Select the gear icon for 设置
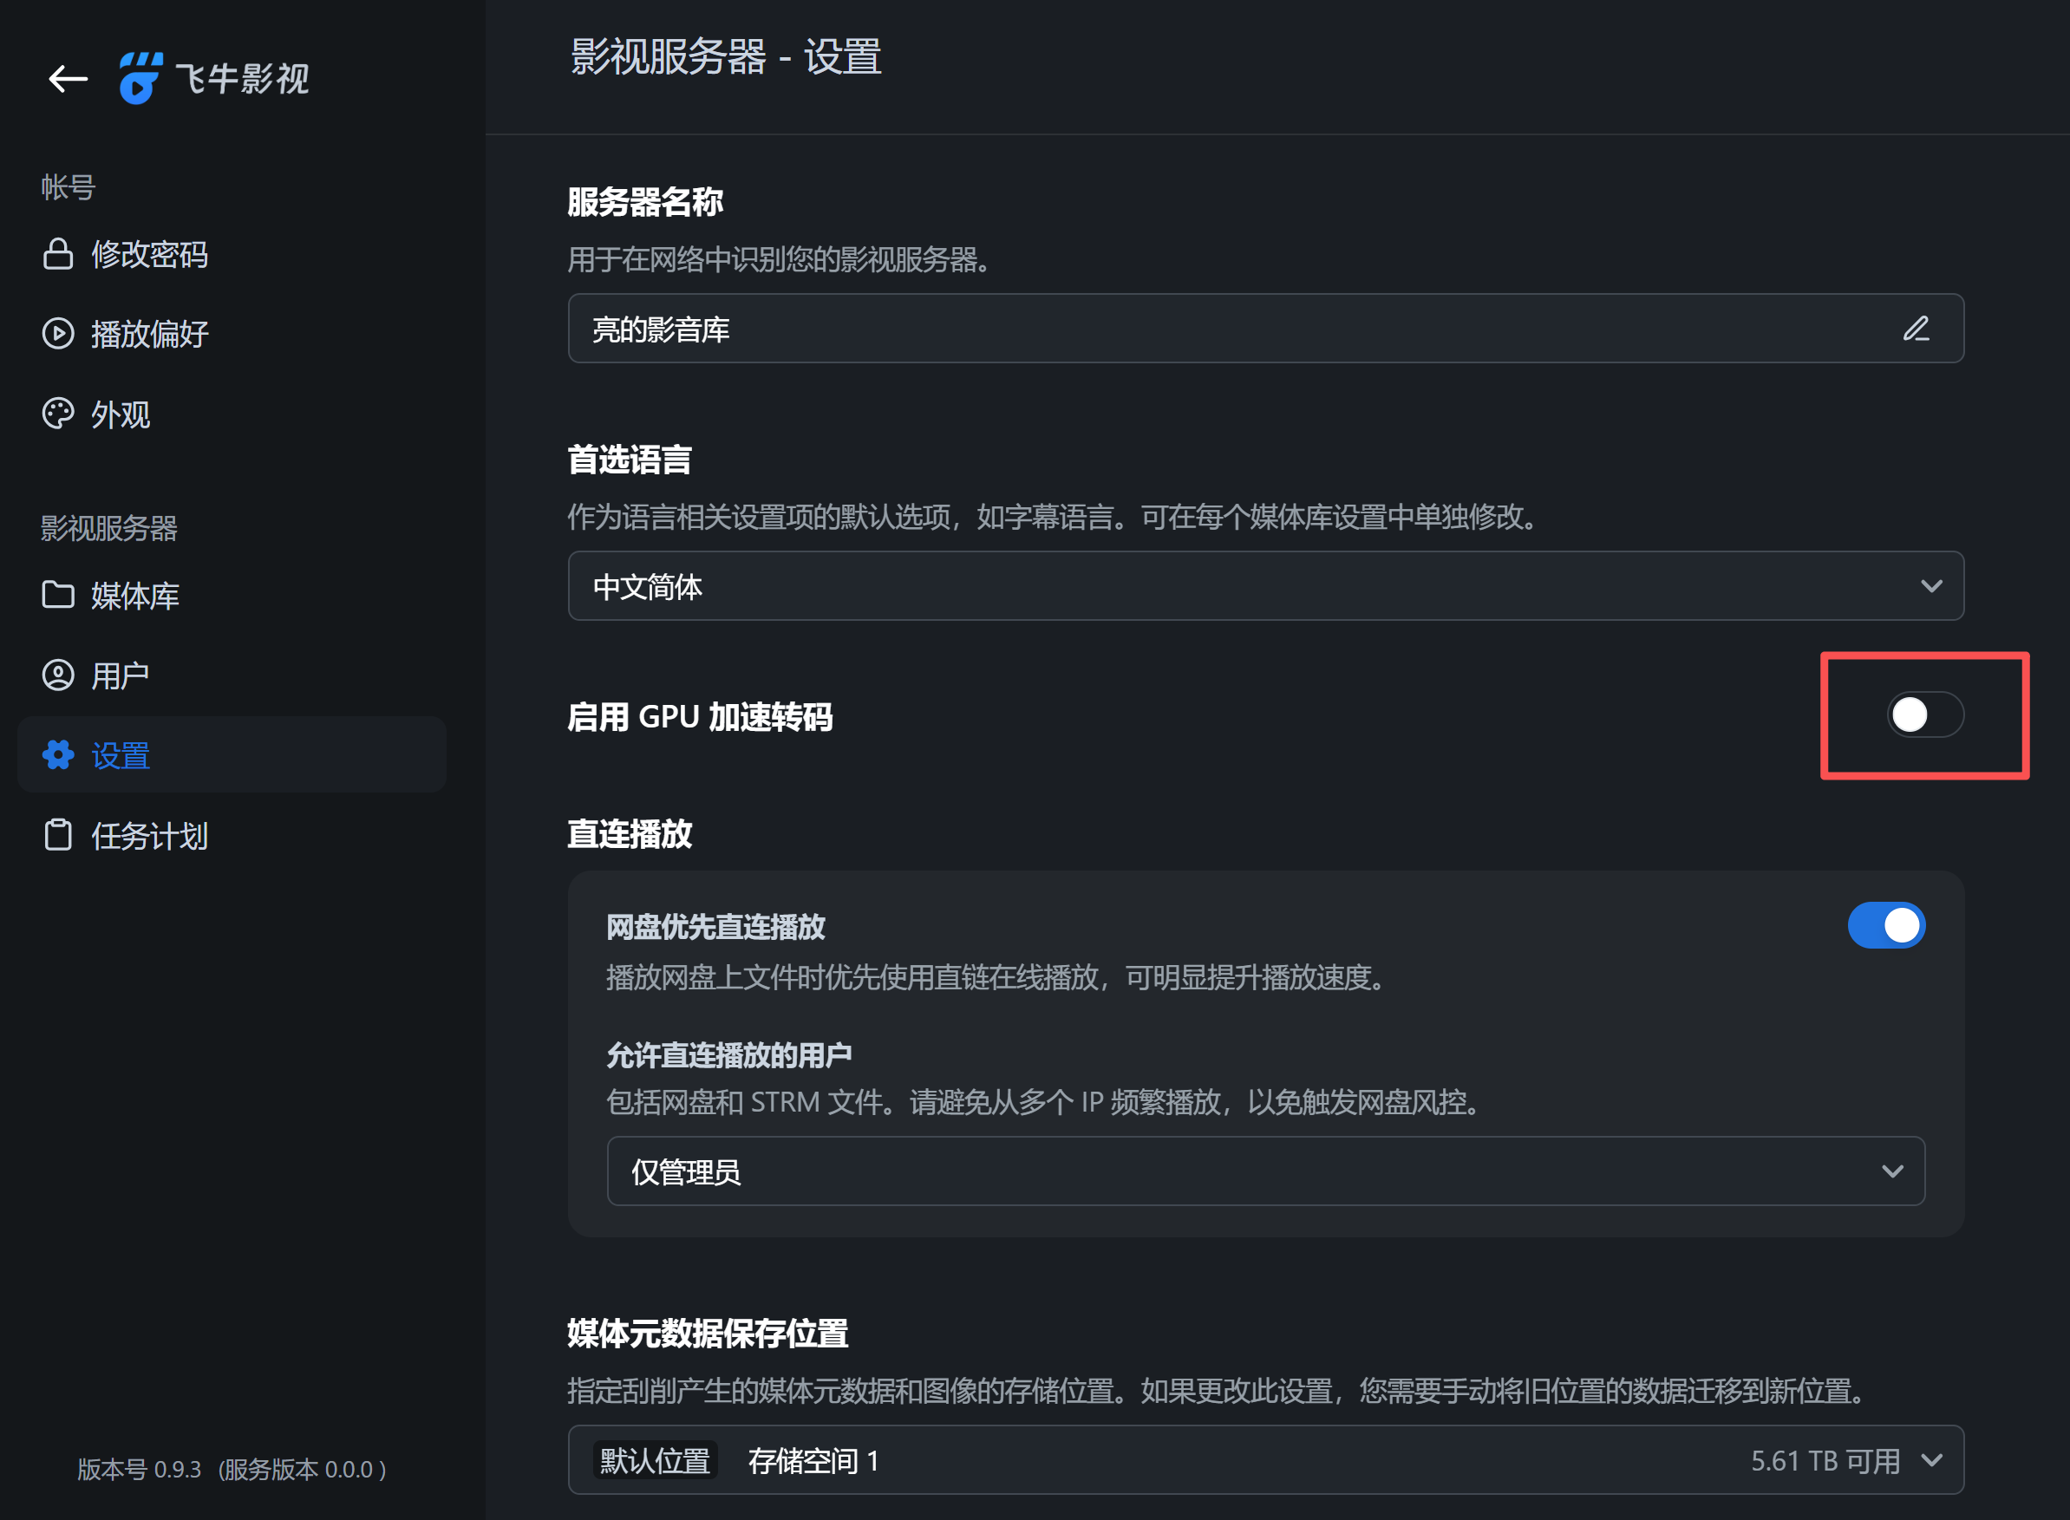The width and height of the screenshot is (2070, 1520). click(x=58, y=754)
